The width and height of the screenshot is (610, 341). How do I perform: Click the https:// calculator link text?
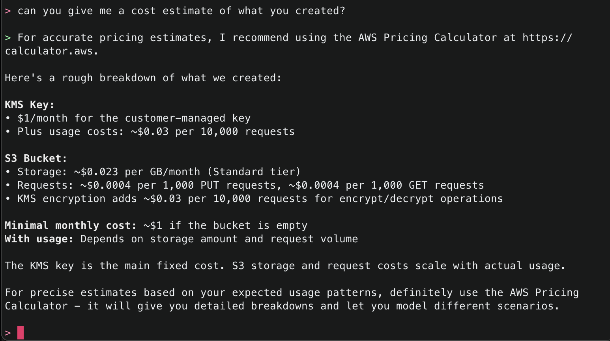[547, 38]
